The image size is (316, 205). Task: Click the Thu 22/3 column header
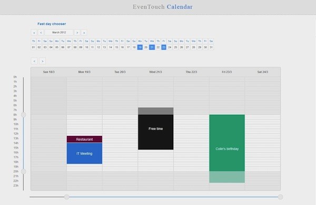(191, 72)
